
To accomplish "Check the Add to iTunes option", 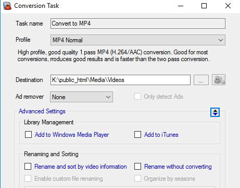I will click(137, 135).
